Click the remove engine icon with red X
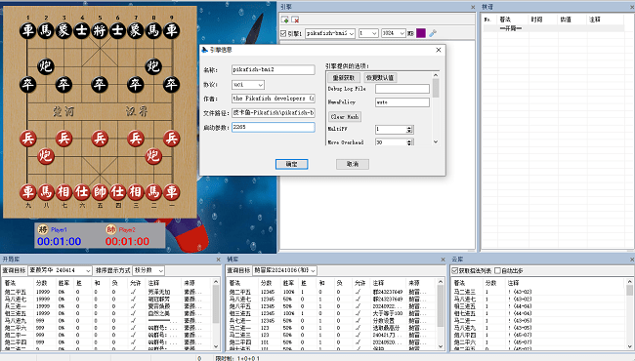 [x=295, y=20]
